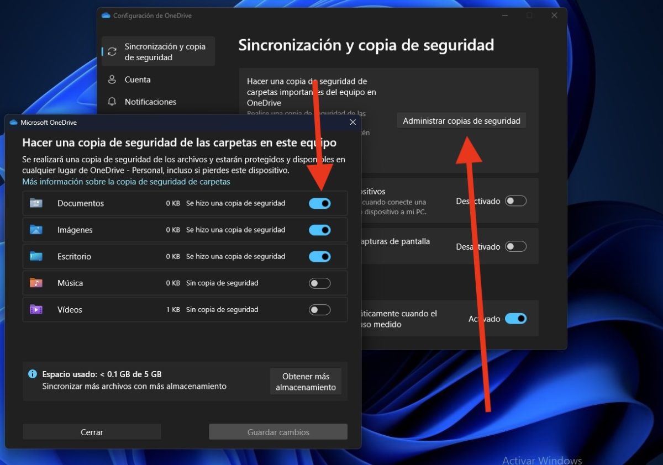The height and width of the screenshot is (465, 663).
Task: Click Administrar copias de seguridad
Action: point(461,120)
